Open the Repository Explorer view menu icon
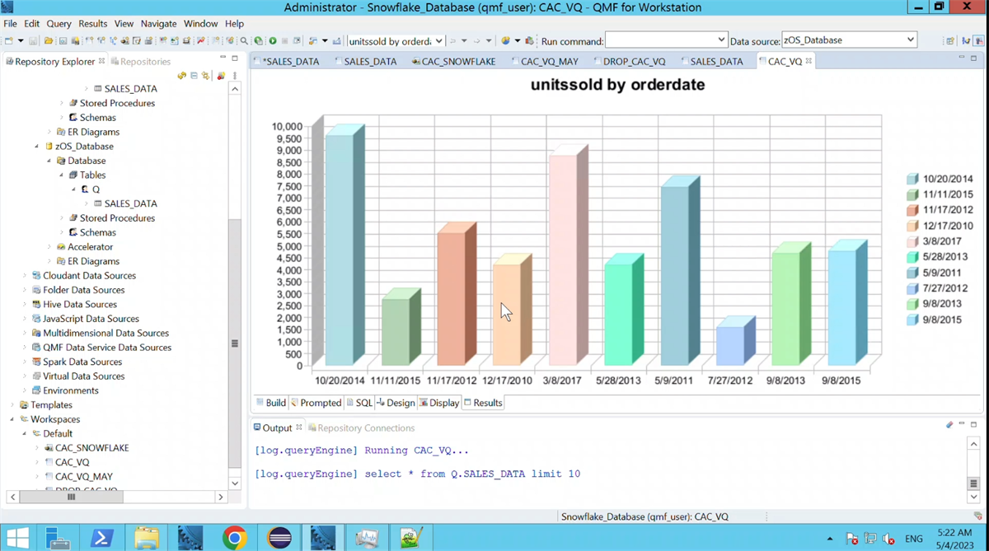Viewport: 989px width, 551px height. 235,76
